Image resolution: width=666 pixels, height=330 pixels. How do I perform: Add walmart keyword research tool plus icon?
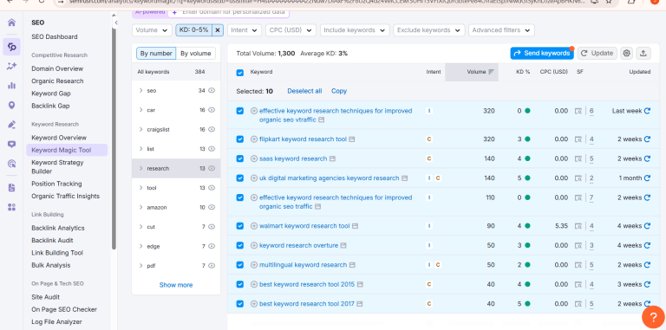[254, 226]
